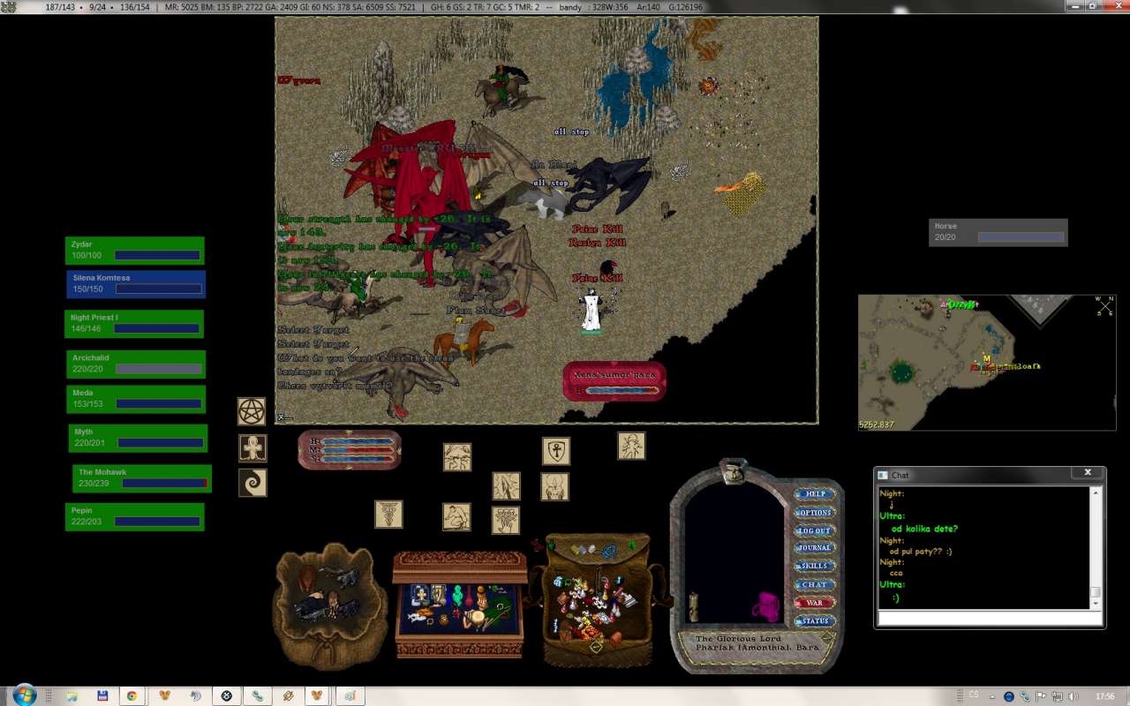Select The Mohawk party health bar
1130x706 pixels.
[x=142, y=478]
